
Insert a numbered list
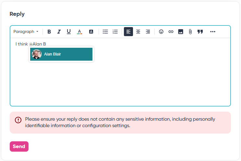tap(115, 32)
